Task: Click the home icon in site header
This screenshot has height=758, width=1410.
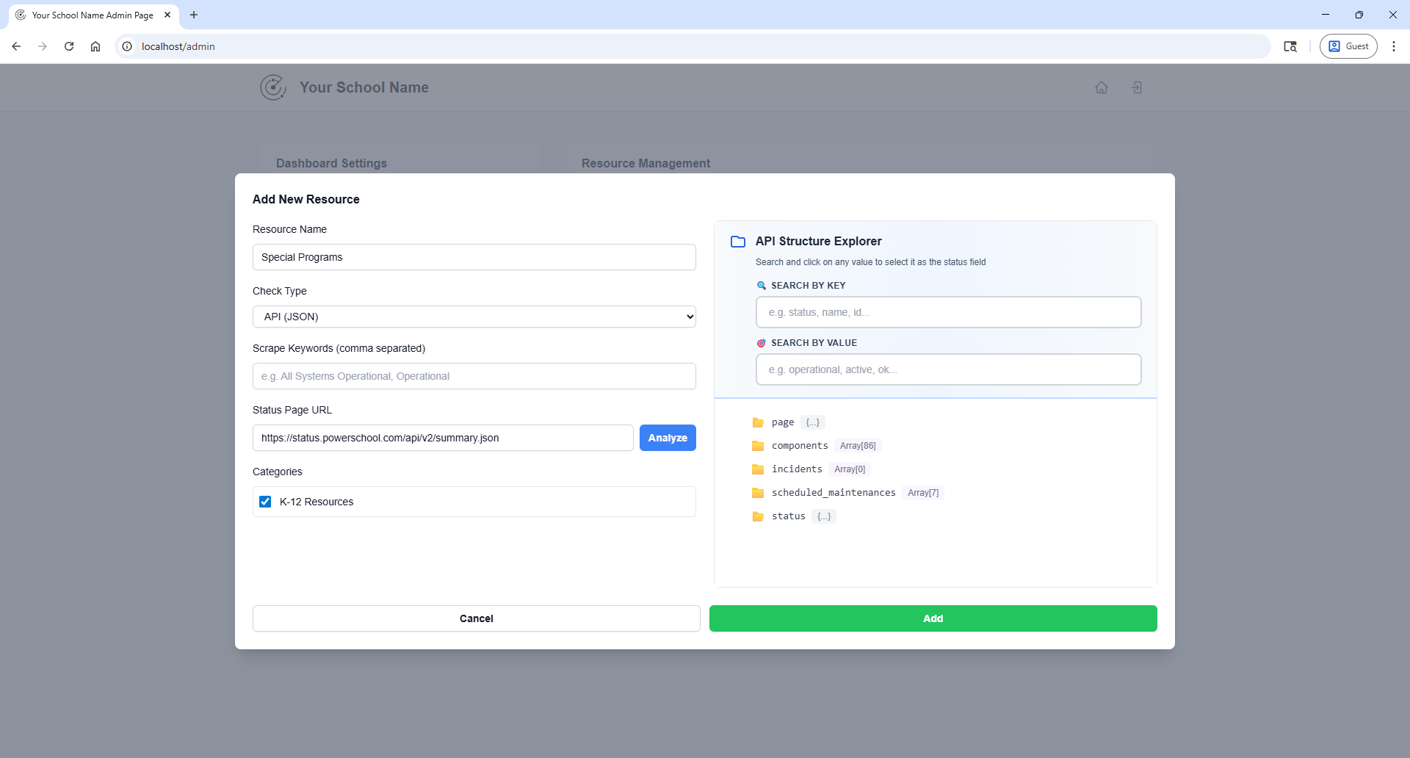Action: 1101,87
